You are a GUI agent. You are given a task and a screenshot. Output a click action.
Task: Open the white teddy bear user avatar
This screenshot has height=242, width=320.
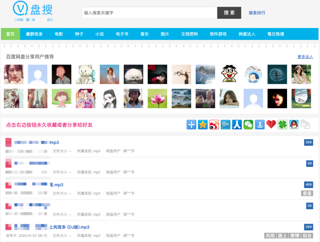coord(85,74)
